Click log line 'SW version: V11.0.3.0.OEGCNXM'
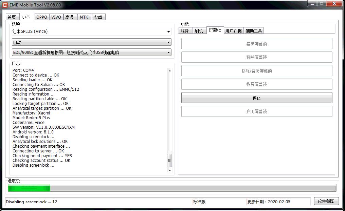 pyautogui.click(x=43, y=127)
